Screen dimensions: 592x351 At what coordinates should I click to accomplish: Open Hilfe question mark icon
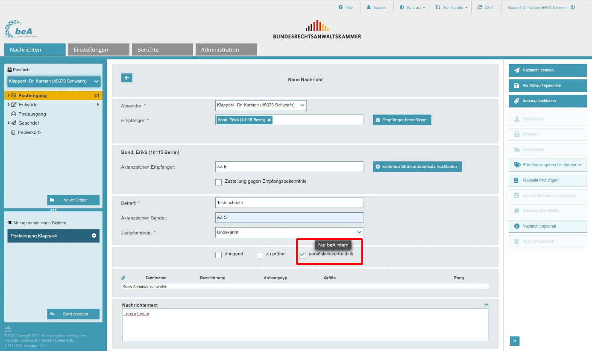[x=341, y=7]
